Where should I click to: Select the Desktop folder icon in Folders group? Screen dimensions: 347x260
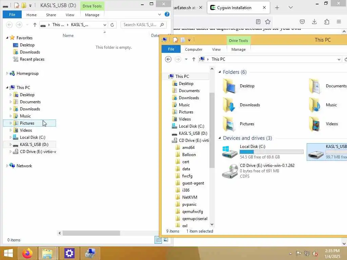(x=229, y=86)
